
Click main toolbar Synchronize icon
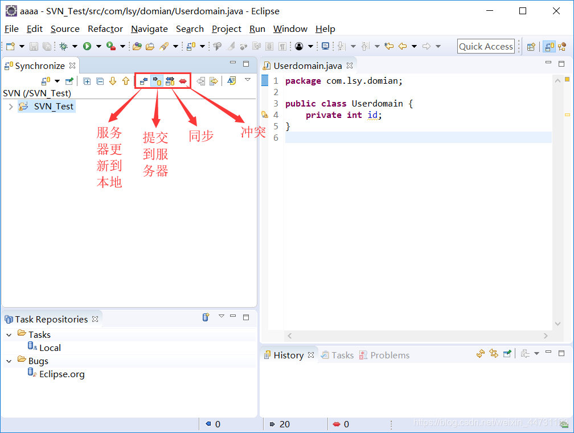click(191, 46)
